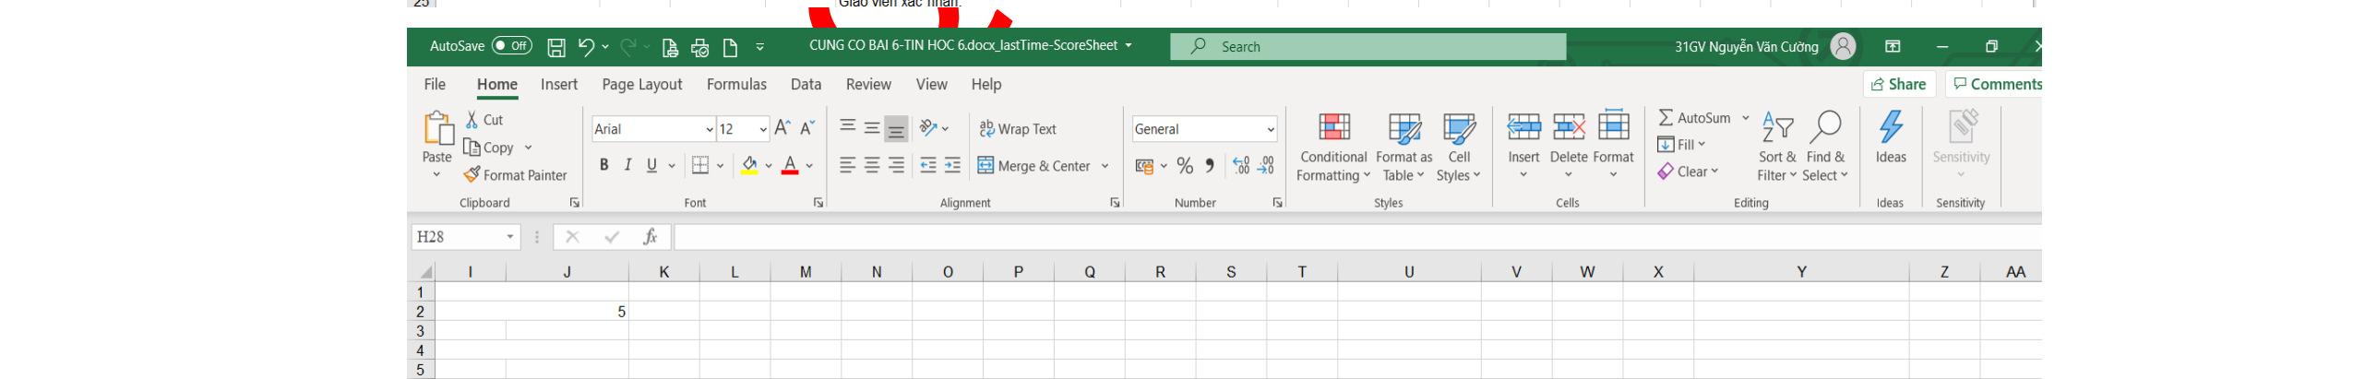Toggle AutoSave on
Image resolution: width=2353 pixels, height=379 pixels.
[x=512, y=46]
